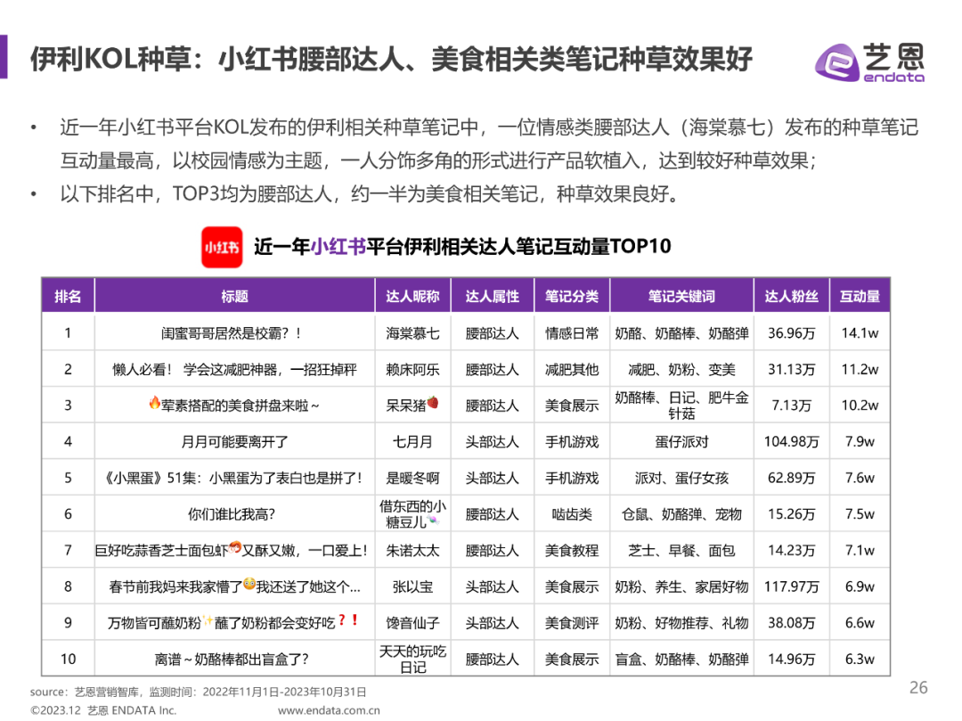Image resolution: width=962 pixels, height=721 pixels.
Task: Click creator name 海棠慕七 in table
Action: tap(412, 333)
